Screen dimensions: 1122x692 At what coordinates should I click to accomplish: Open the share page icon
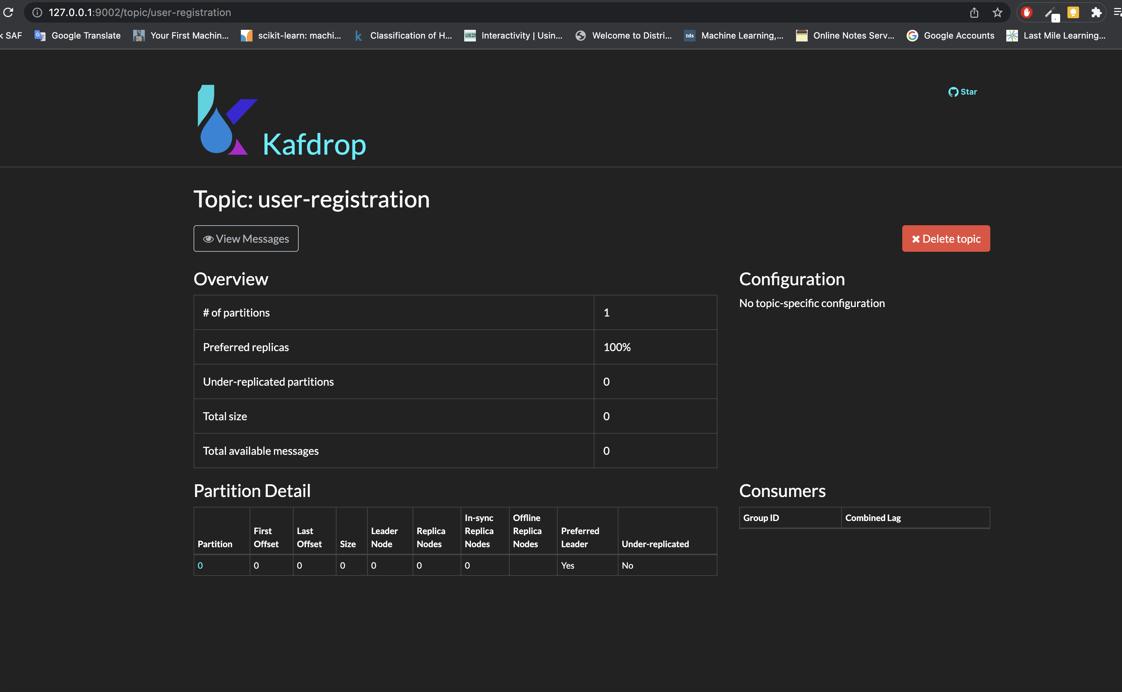coord(974,12)
